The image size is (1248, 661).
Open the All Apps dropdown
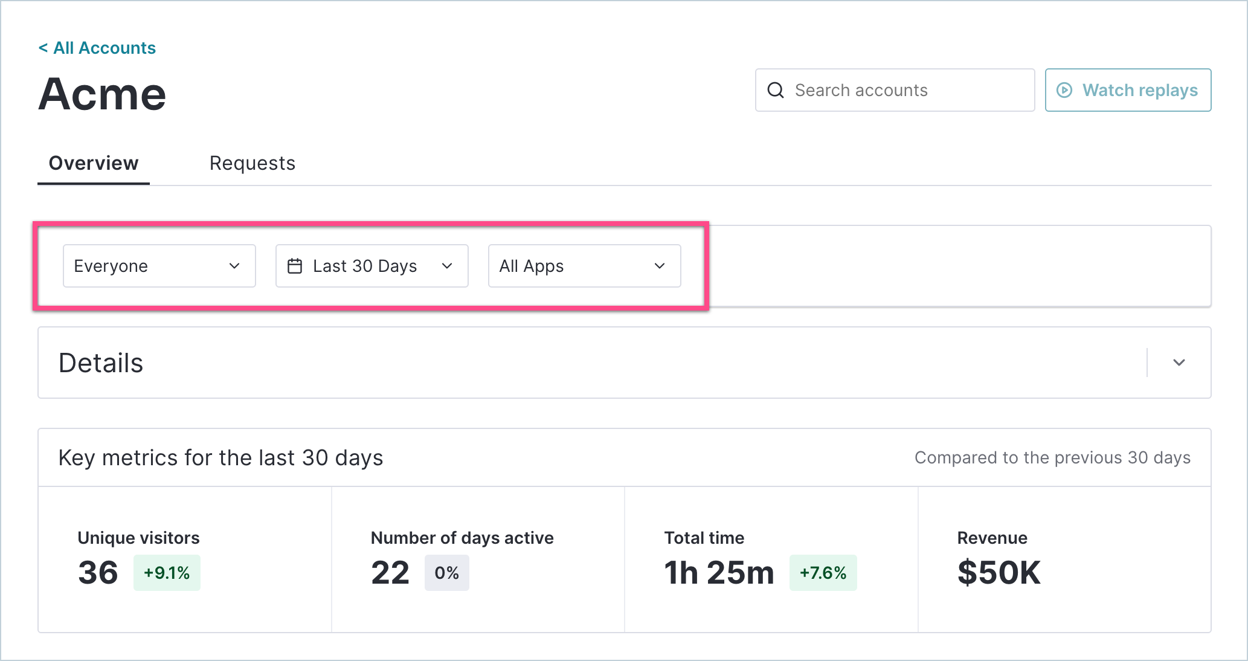(x=585, y=266)
